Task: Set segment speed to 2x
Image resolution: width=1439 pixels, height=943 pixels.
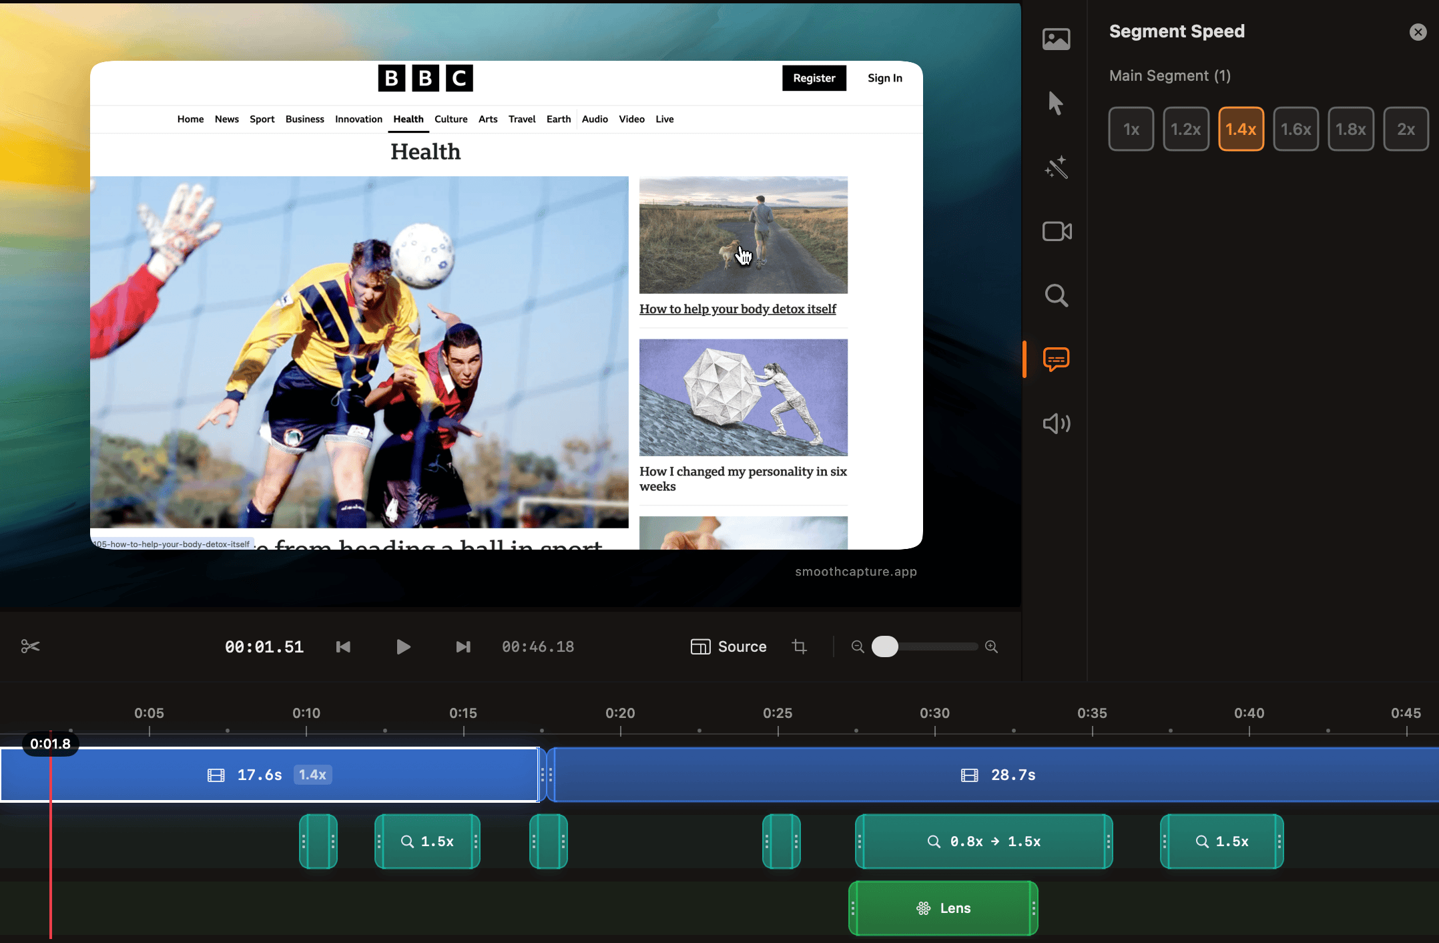Action: 1406,129
